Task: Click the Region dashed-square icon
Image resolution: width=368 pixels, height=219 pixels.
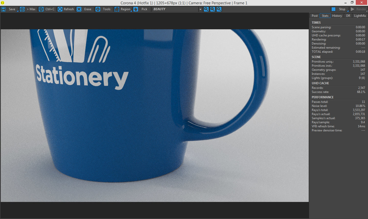Action: tap(117, 9)
